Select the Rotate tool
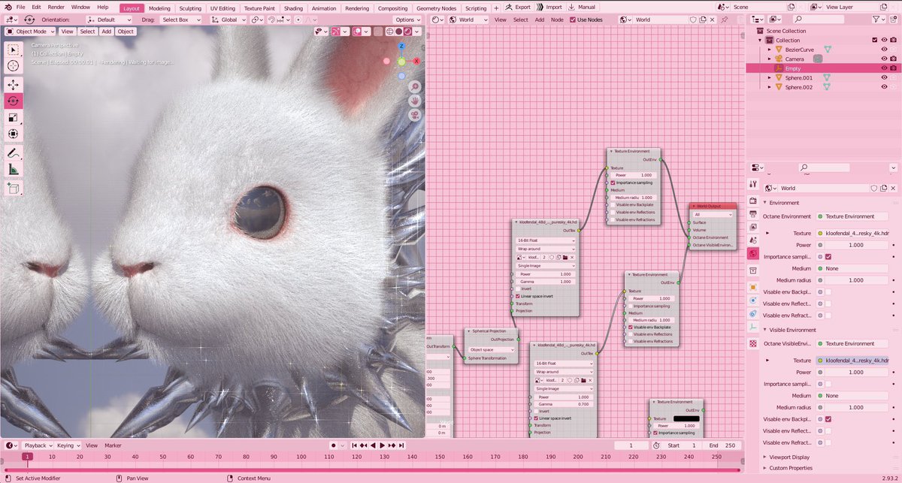Screen dimensions: 902x483 [x=14, y=101]
